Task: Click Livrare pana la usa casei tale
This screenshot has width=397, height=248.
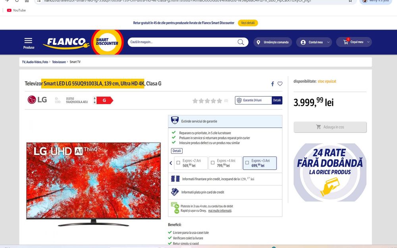Action: (191, 233)
